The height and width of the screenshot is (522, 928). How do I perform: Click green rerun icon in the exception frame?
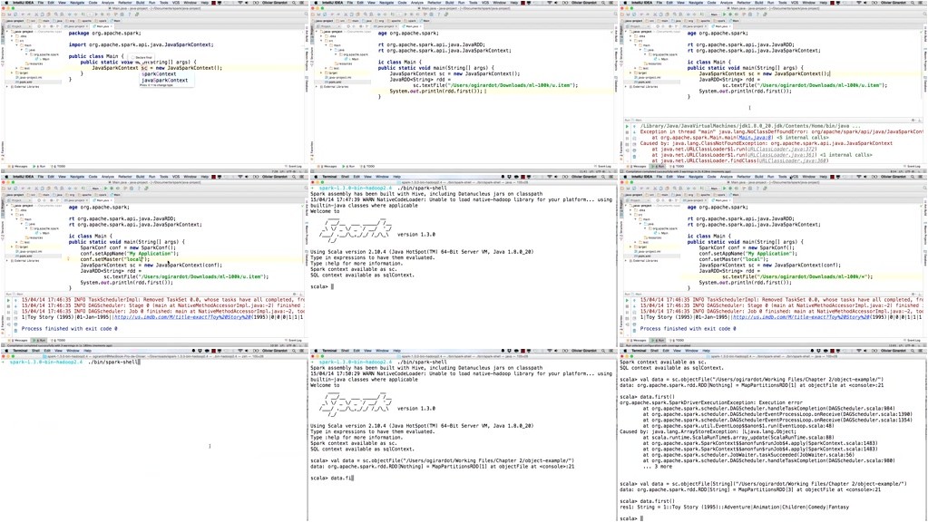click(x=627, y=126)
